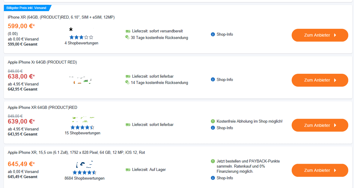Viewport: 354px width, 188px height.
Task: Click the struck-through '849,00 €' above 638,00 €
Action: [x=15, y=71]
